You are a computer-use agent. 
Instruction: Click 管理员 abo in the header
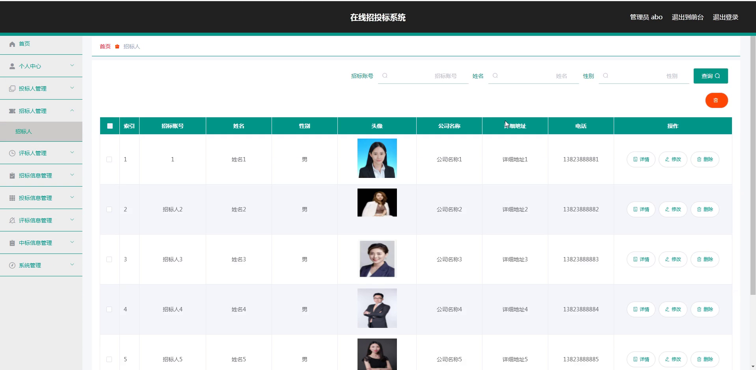pyautogui.click(x=646, y=17)
